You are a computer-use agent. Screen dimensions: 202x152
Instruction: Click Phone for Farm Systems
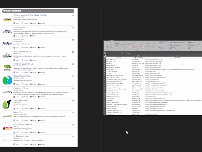click(x=25, y=36)
